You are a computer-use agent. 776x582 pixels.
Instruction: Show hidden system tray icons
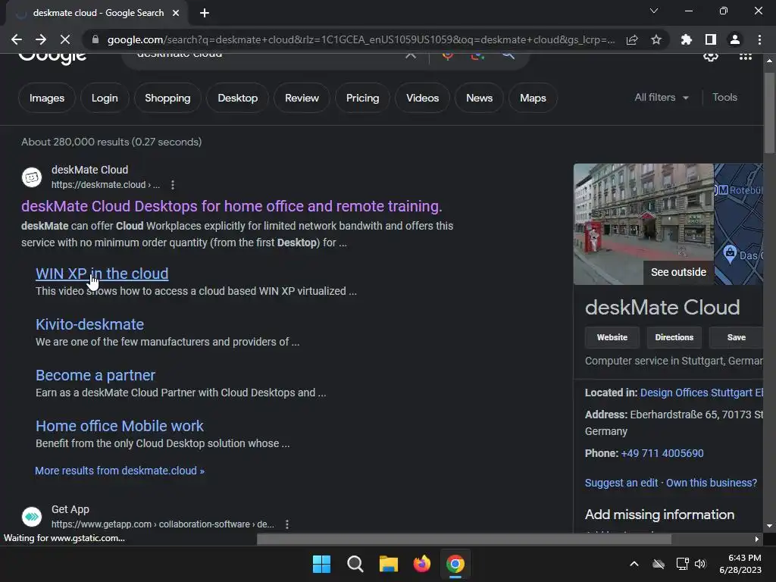tap(634, 564)
